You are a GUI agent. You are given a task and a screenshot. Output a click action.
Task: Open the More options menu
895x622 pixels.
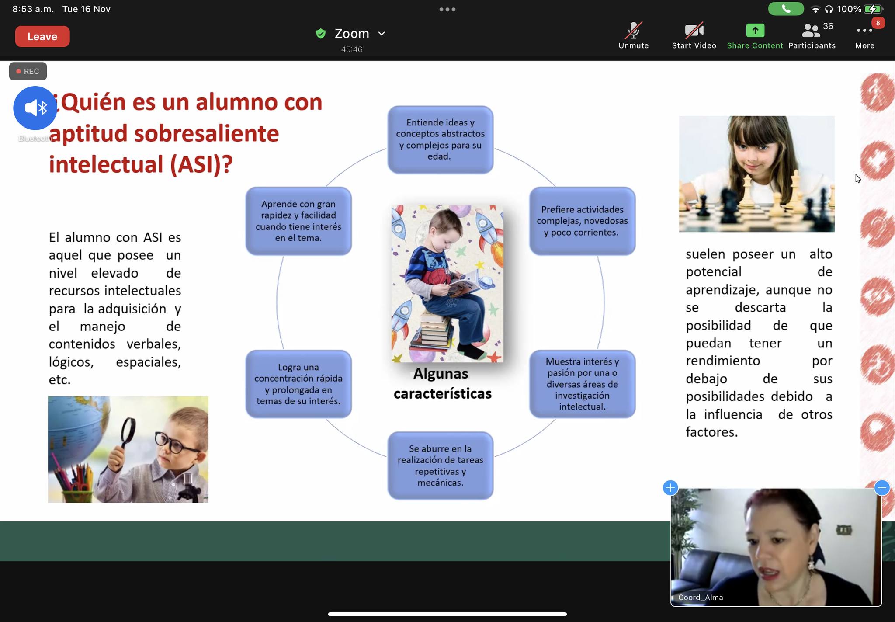click(x=865, y=36)
